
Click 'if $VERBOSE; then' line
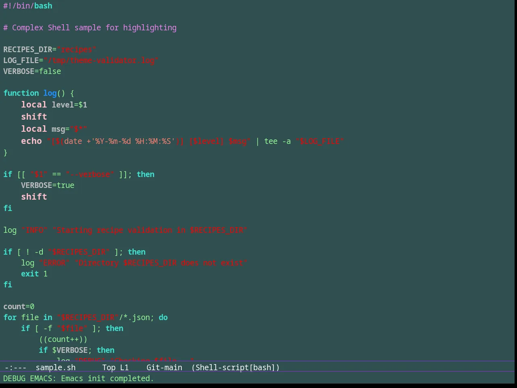point(77,350)
